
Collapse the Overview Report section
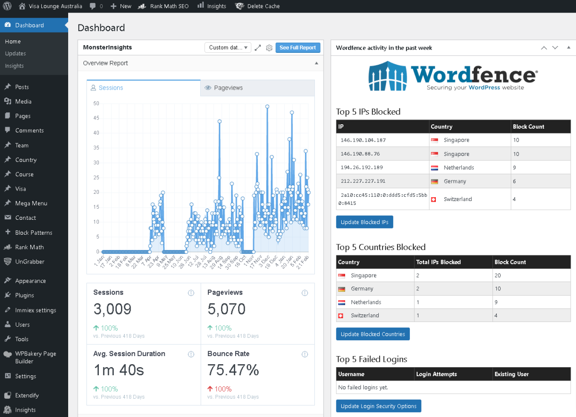pyautogui.click(x=316, y=63)
